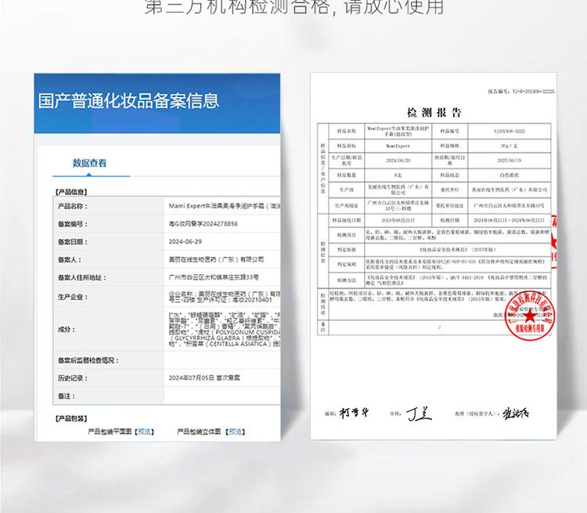Click the 产品包装立体图 label

click(x=199, y=432)
